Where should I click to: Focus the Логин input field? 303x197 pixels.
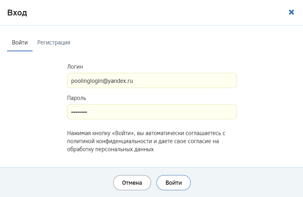tap(152, 81)
